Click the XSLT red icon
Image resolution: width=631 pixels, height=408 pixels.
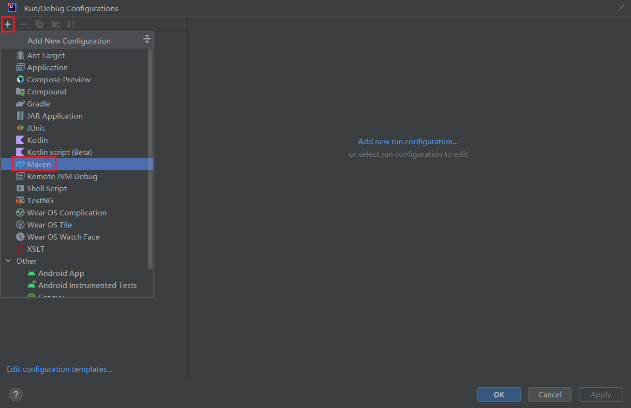coord(20,249)
